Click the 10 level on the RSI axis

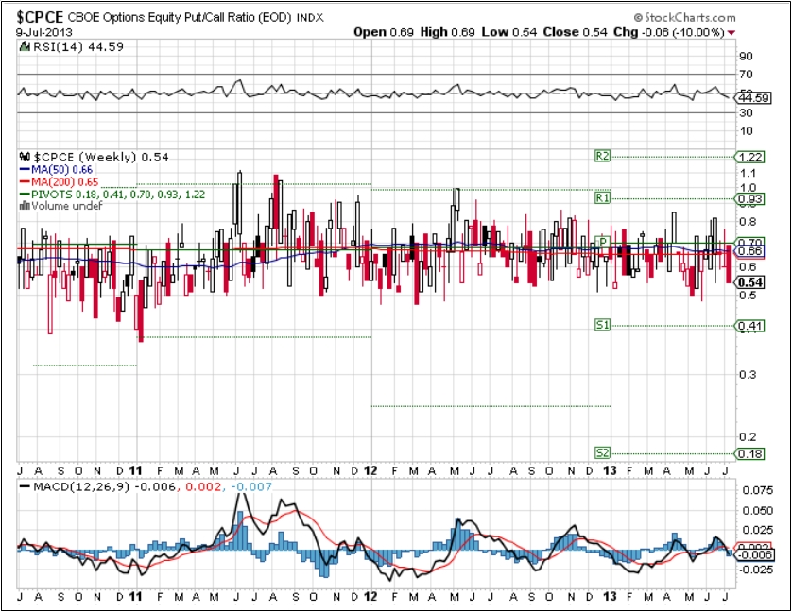coord(746,131)
